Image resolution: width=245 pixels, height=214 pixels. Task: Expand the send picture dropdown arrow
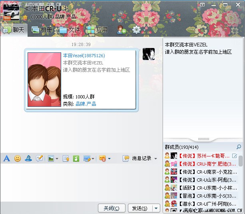(x=57, y=159)
